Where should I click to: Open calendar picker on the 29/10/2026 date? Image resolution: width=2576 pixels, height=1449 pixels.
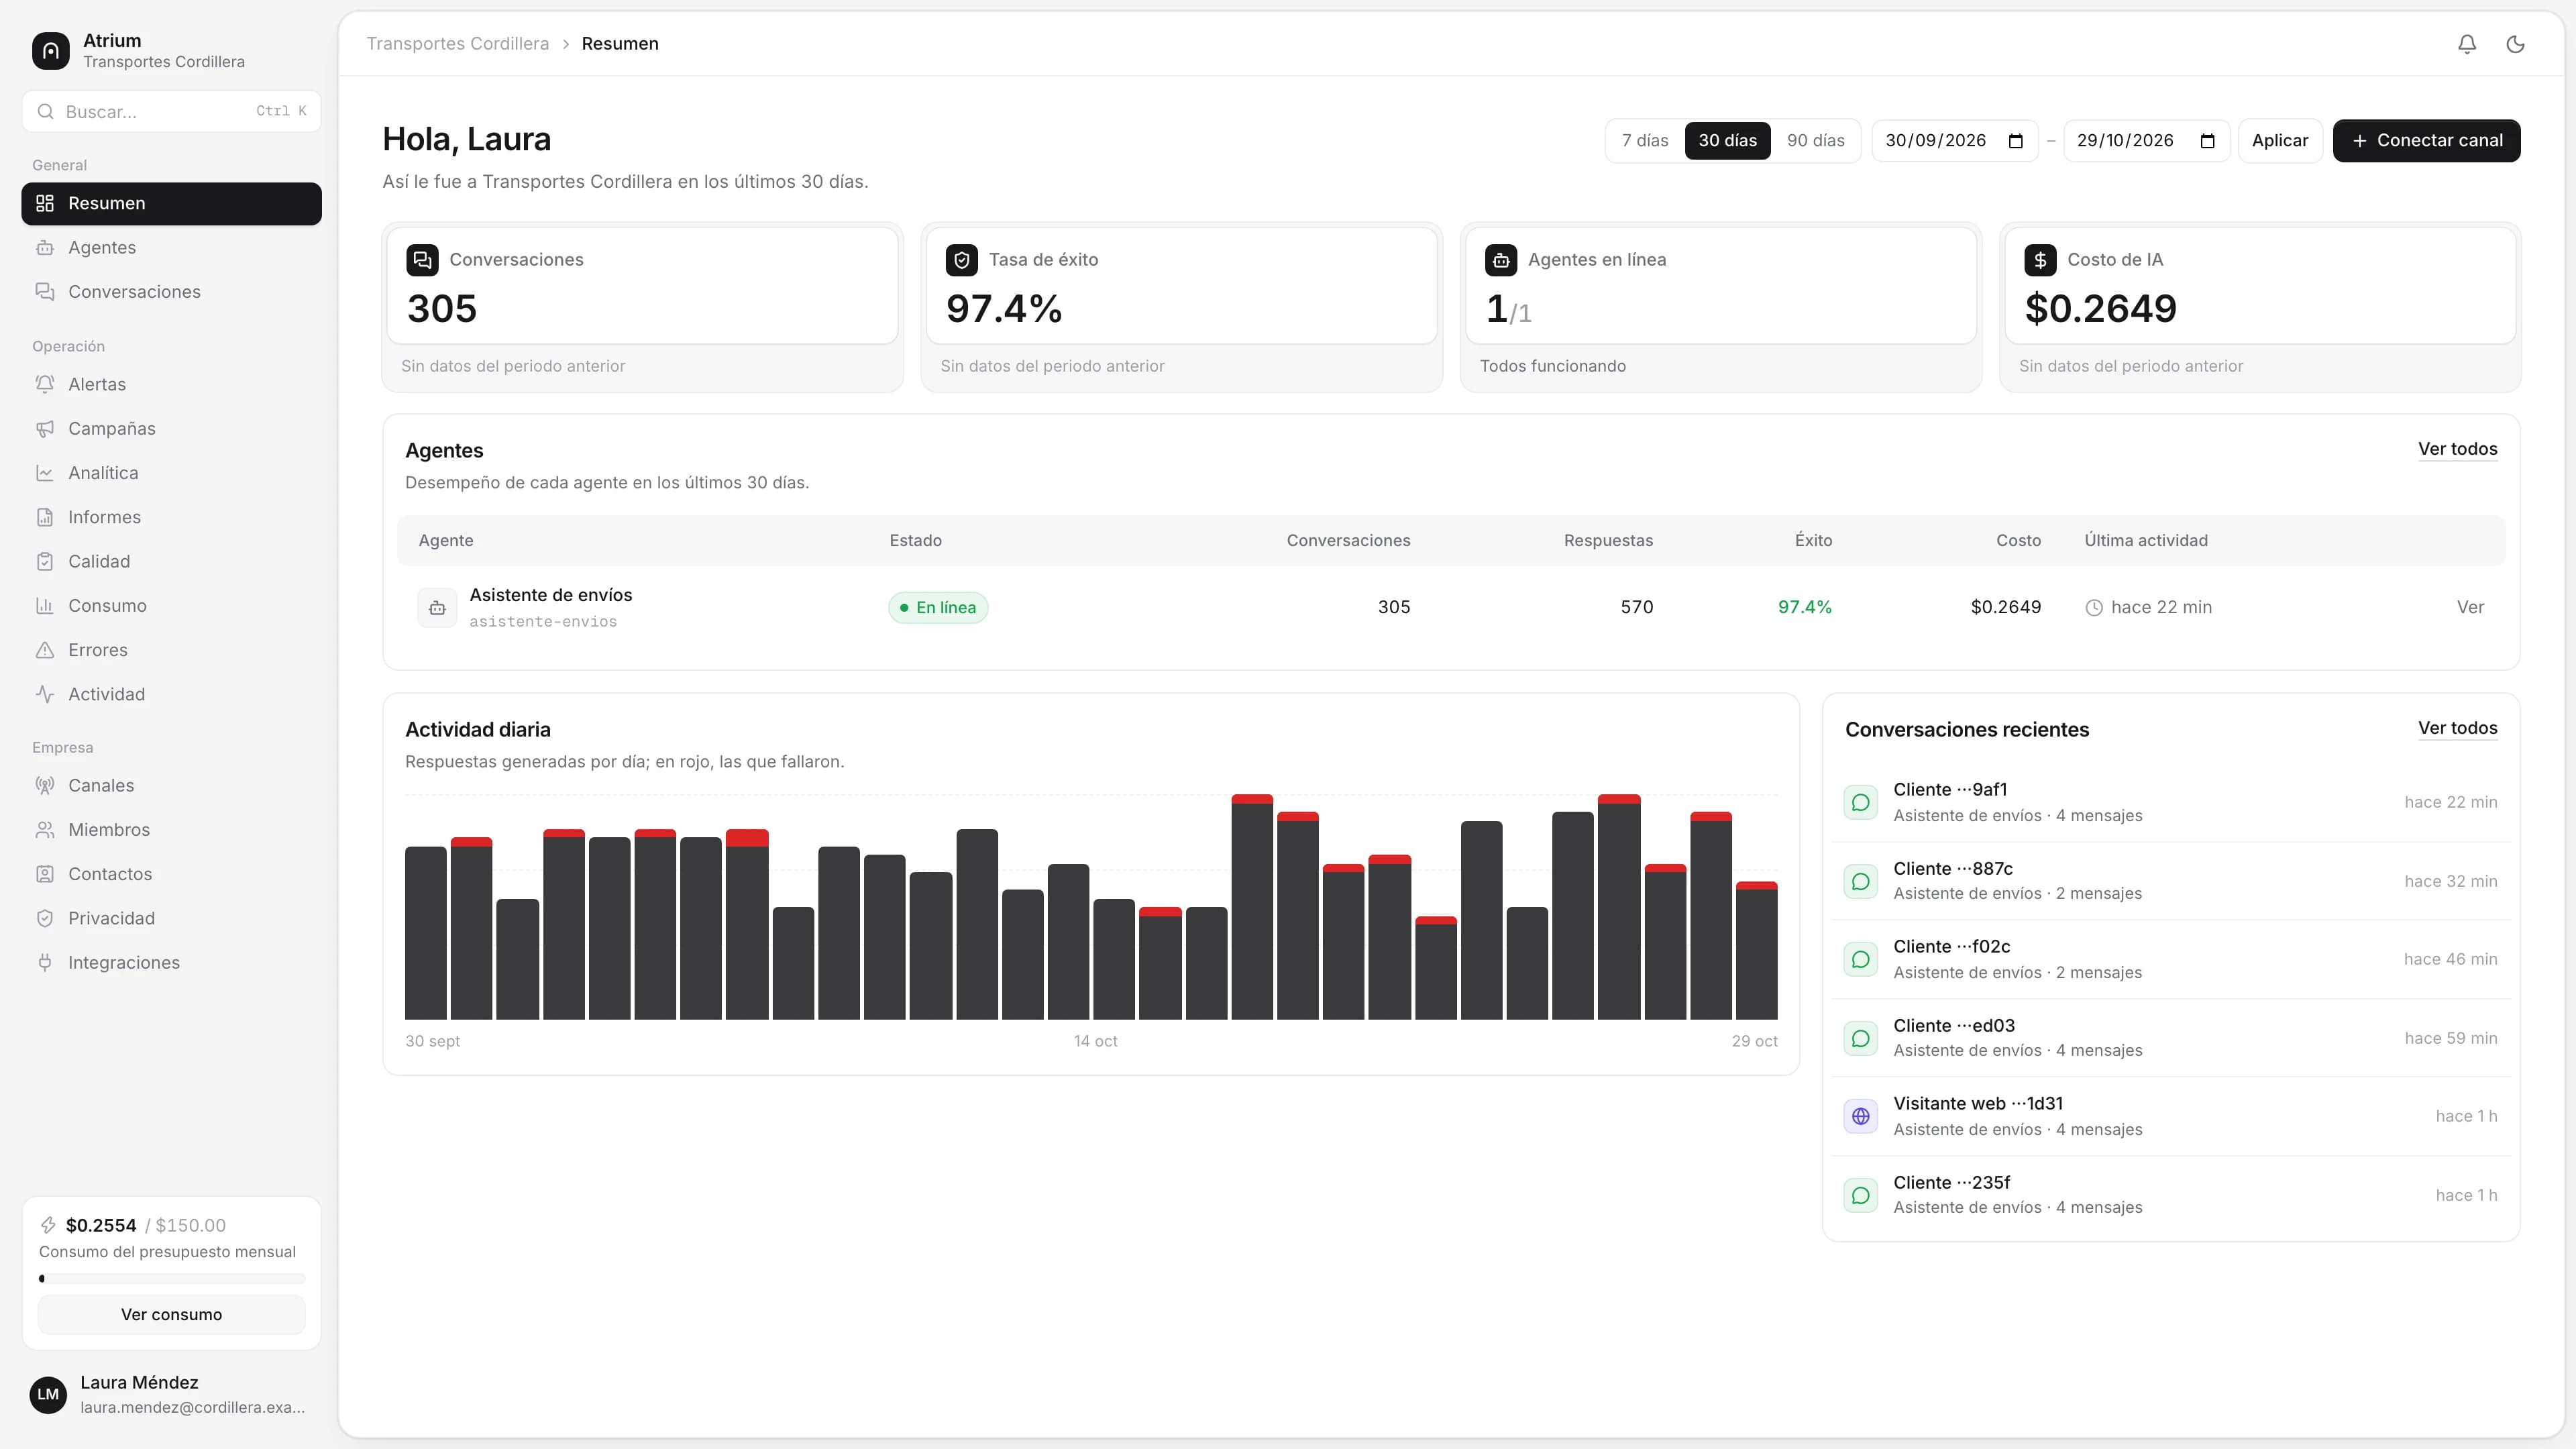tap(2208, 141)
